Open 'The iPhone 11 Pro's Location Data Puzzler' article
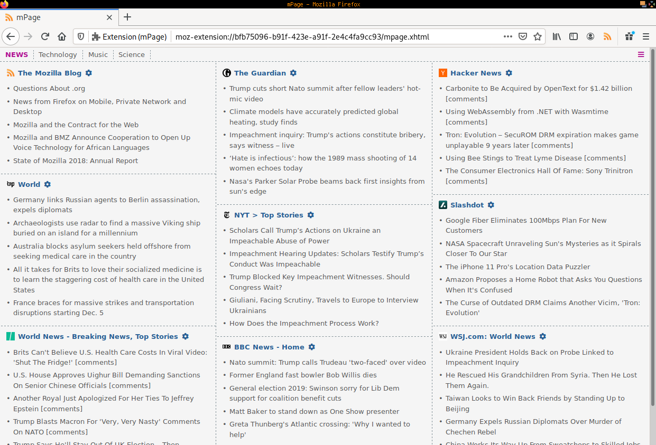 (x=518, y=267)
